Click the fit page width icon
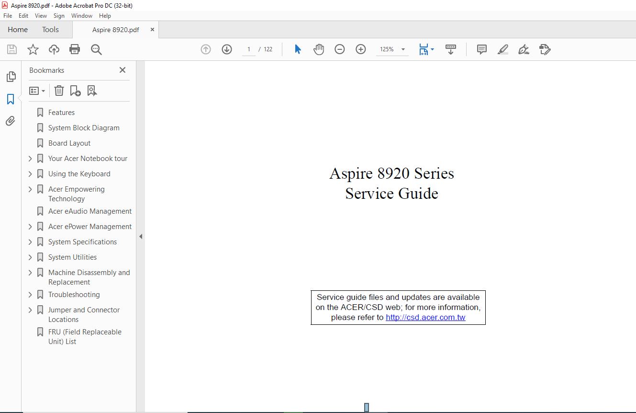This screenshot has width=636, height=413. click(x=424, y=49)
